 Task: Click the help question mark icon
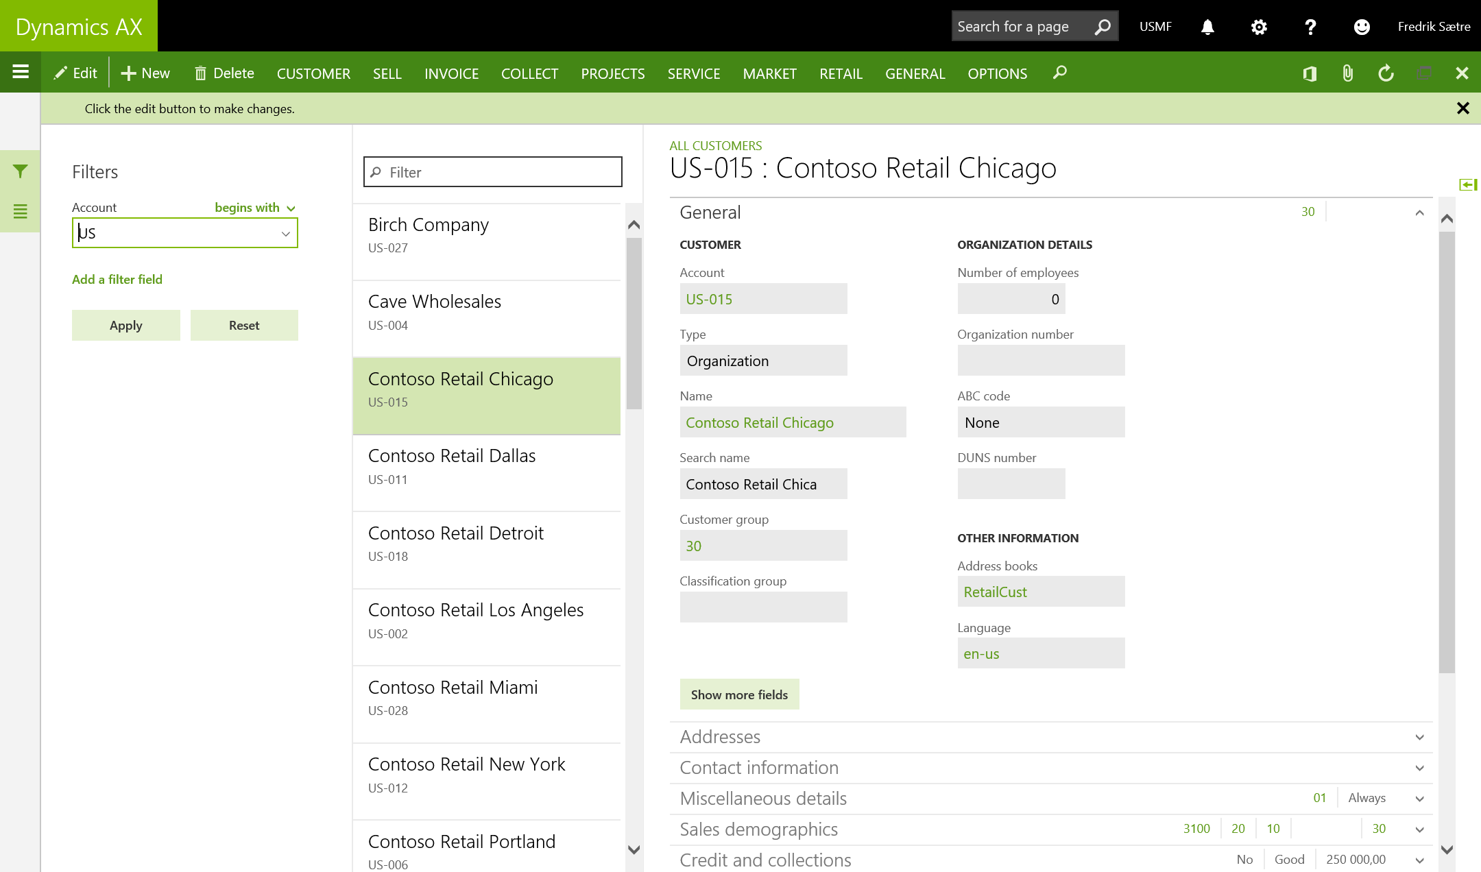(1310, 27)
